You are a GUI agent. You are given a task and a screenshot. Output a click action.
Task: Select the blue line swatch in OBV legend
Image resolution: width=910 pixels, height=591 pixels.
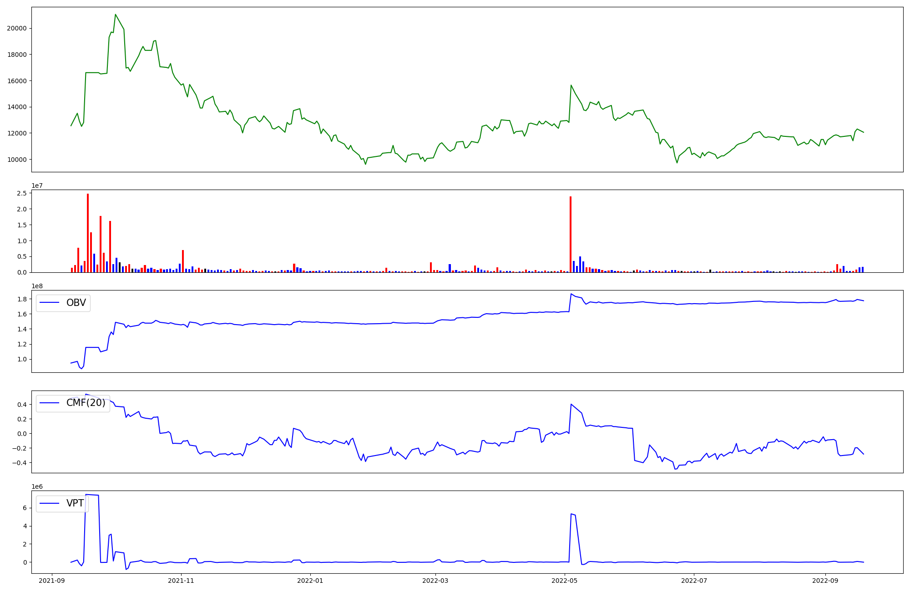tap(50, 303)
